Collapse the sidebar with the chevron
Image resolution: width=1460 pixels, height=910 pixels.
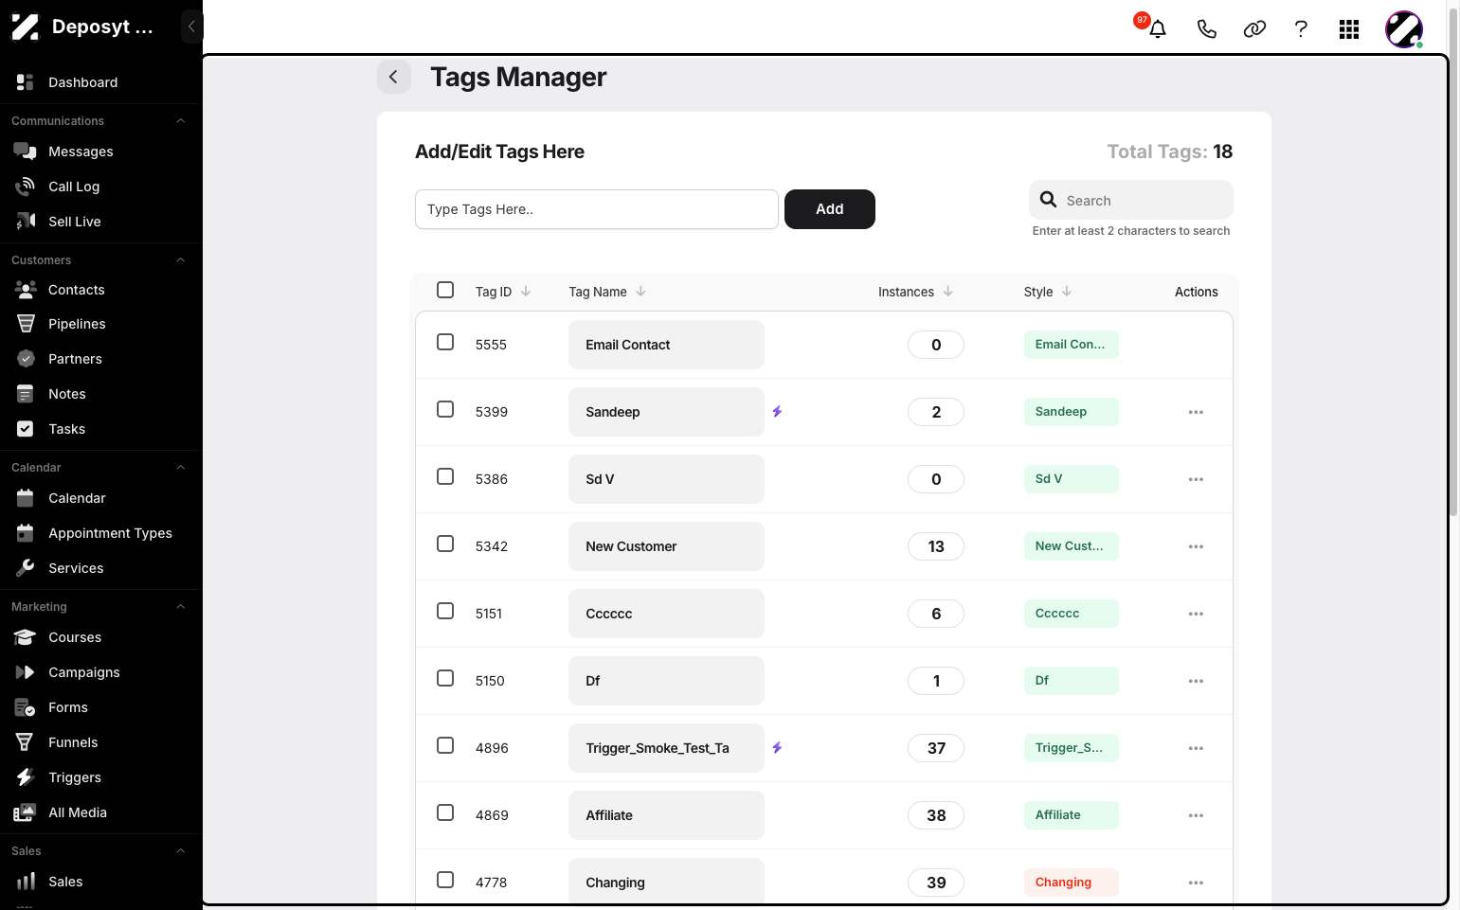191,27
